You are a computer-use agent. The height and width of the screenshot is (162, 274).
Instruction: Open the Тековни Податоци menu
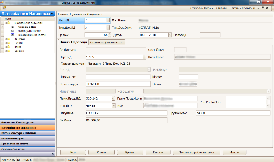tap(242, 8)
